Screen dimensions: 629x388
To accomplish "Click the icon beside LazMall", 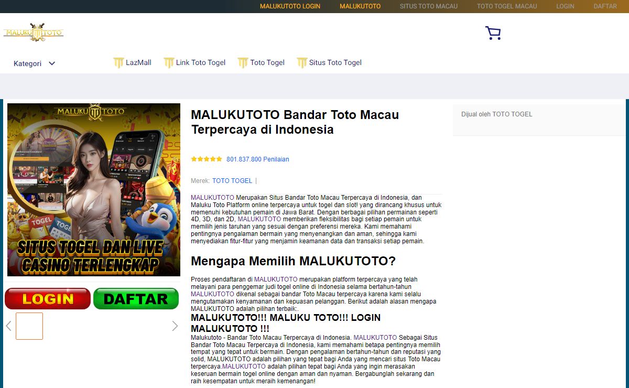I will (x=118, y=62).
